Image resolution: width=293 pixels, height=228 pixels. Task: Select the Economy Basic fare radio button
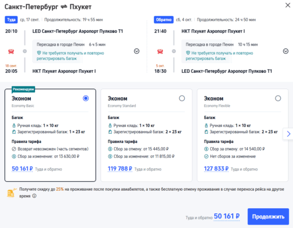(86, 98)
